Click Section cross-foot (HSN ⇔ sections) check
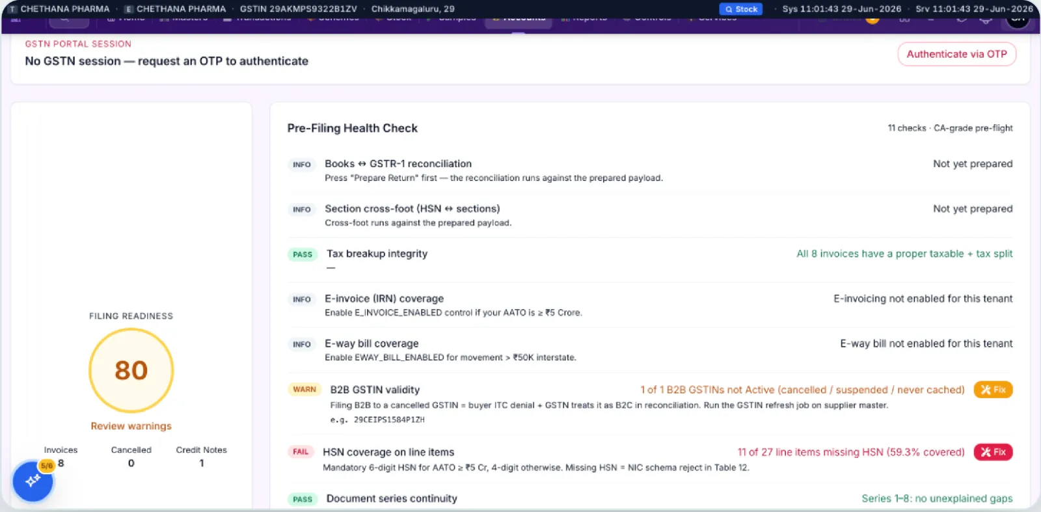The height and width of the screenshot is (512, 1041). point(412,209)
